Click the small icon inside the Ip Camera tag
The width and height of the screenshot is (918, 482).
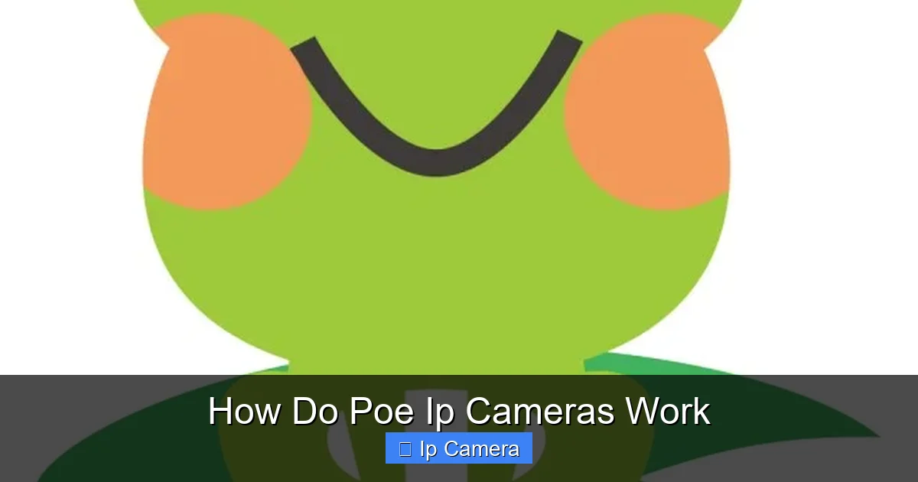(x=405, y=449)
